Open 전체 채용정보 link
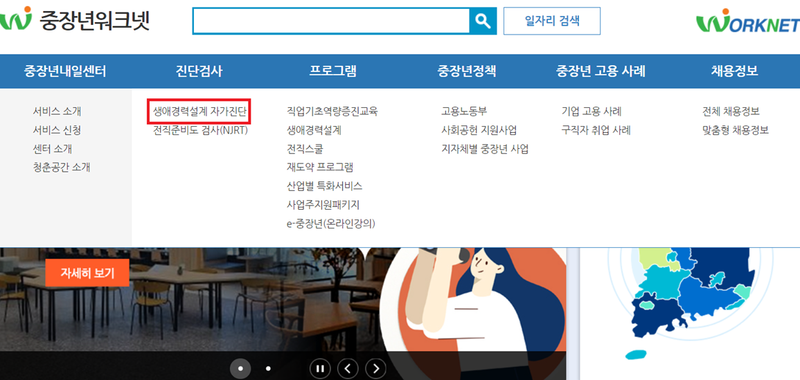The width and height of the screenshot is (800, 380). click(731, 111)
